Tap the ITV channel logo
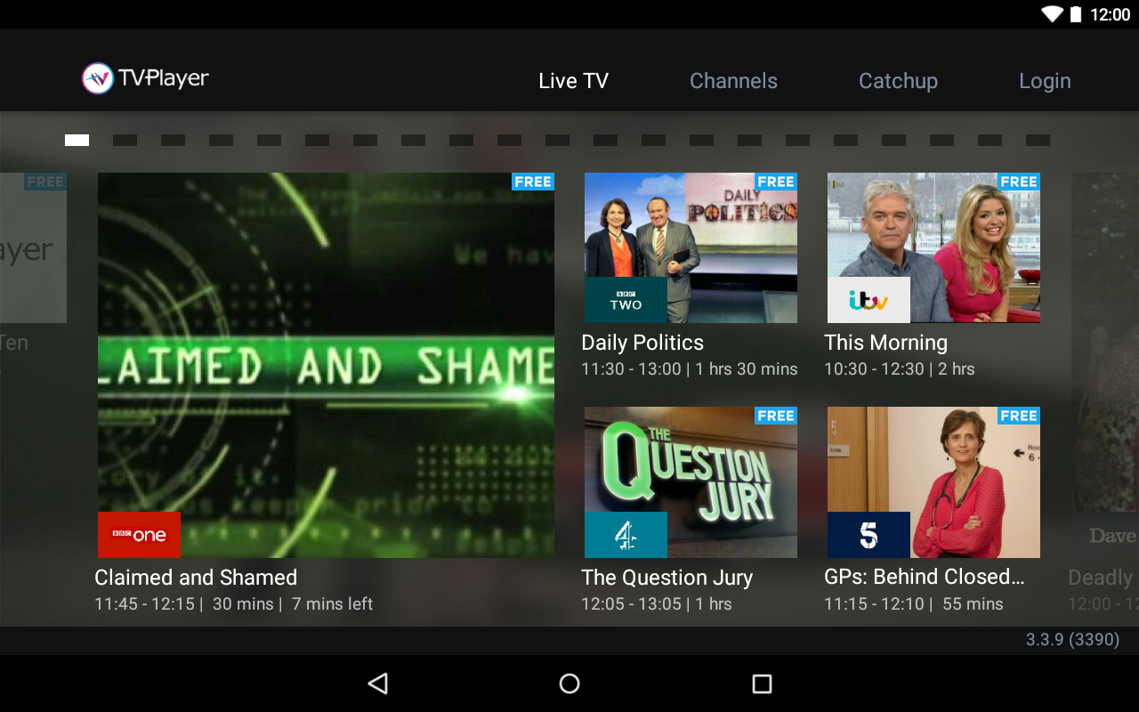1139x712 pixels. pyautogui.click(x=868, y=300)
